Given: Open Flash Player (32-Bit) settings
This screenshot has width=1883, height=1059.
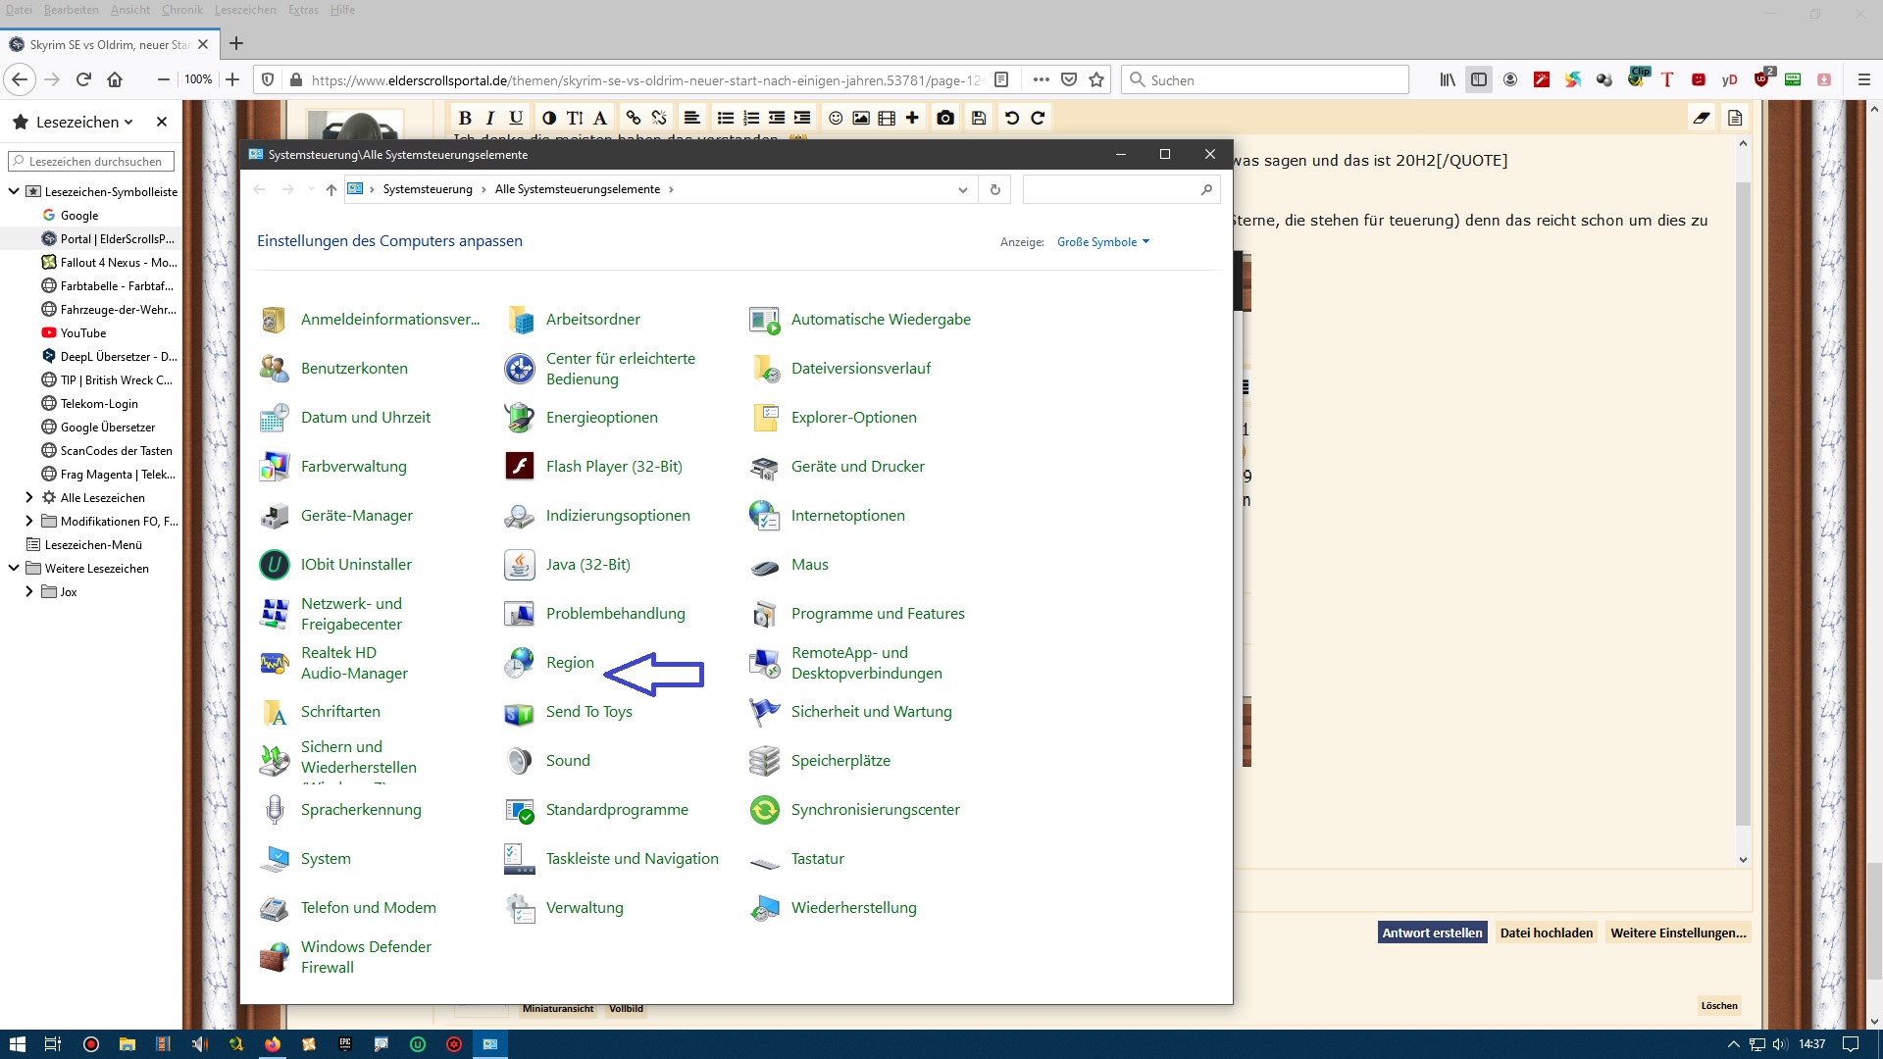Looking at the screenshot, I should [613, 467].
